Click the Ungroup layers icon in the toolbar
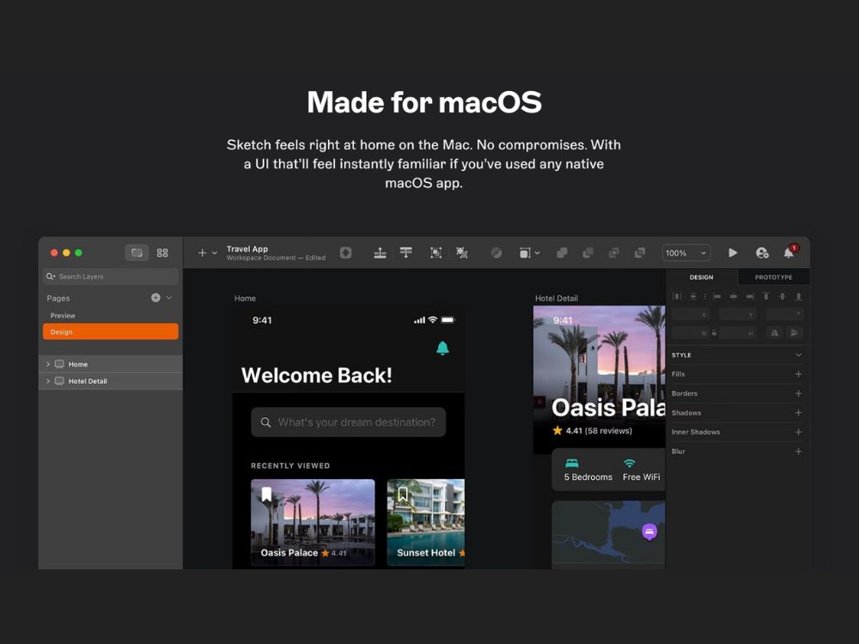 [x=462, y=252]
